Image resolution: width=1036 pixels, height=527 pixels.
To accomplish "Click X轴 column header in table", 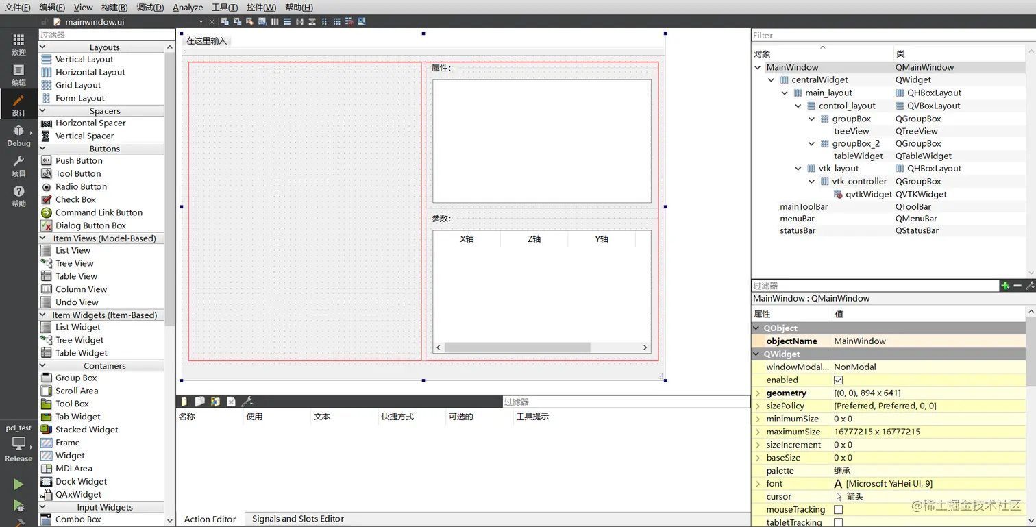I will [467, 238].
